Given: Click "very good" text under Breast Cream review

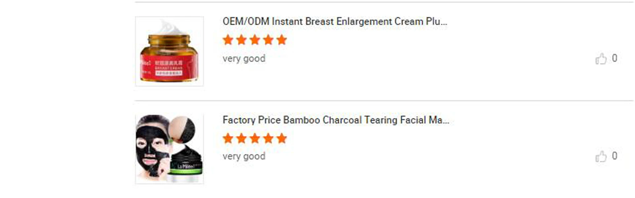Looking at the screenshot, I should (244, 58).
